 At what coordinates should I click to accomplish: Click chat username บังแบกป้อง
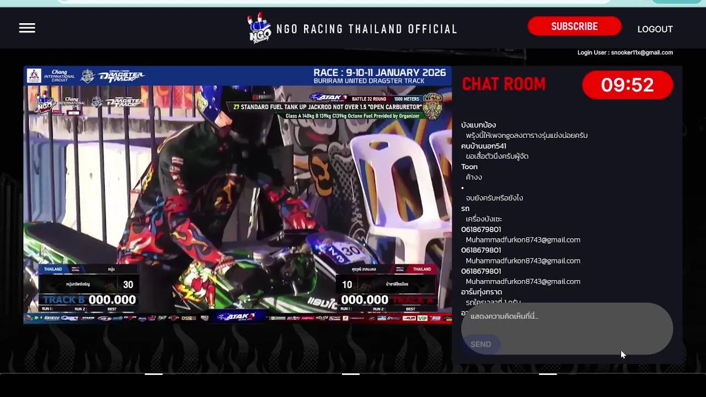(x=478, y=125)
